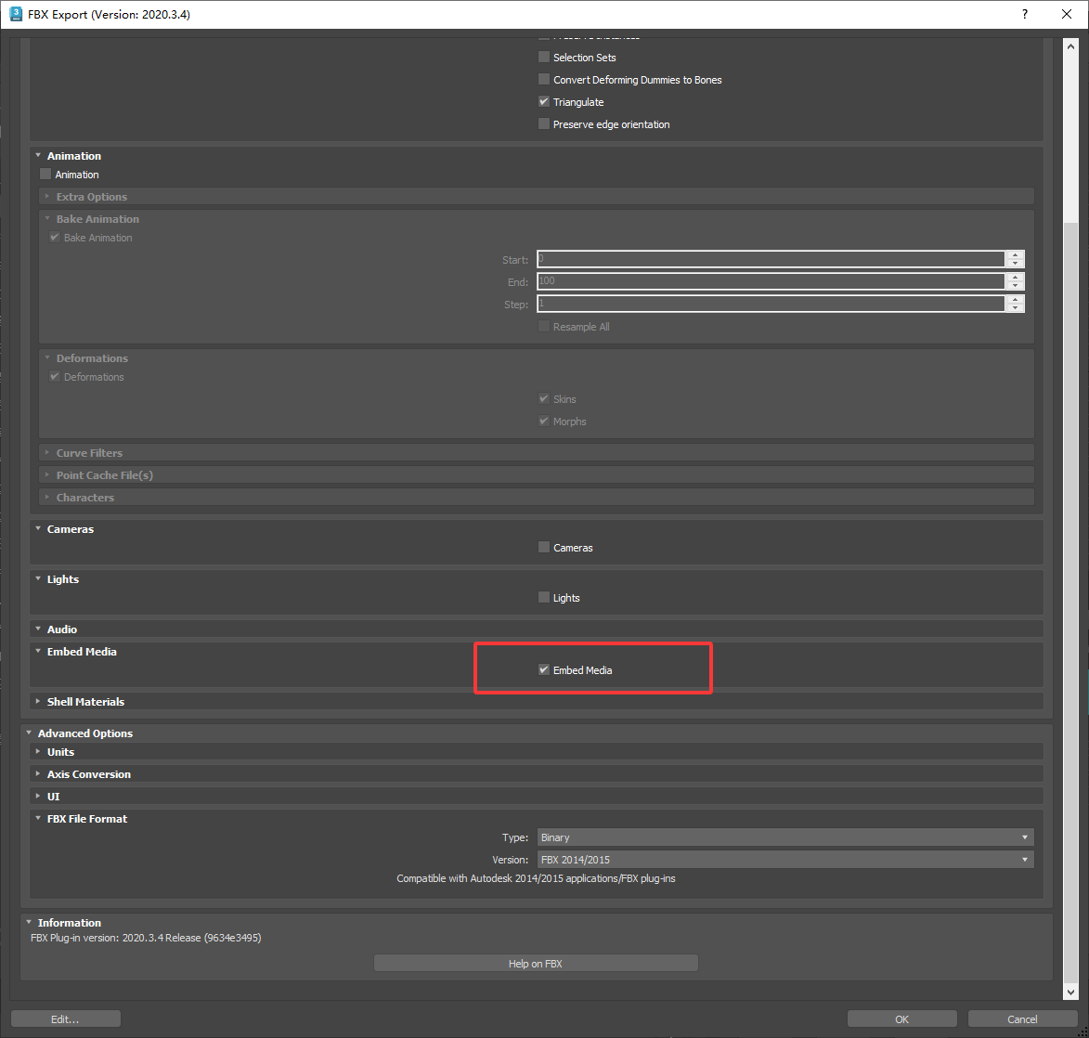Screen dimensions: 1089x1038
Task: Toggle the Morphs checkbox
Action: click(544, 421)
